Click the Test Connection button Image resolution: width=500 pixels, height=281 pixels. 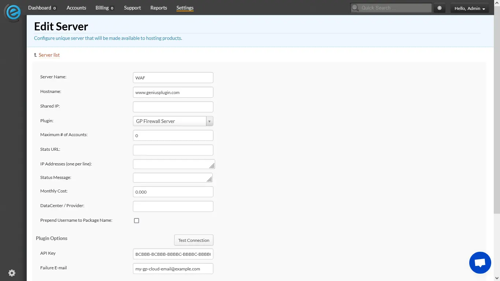pos(194,240)
